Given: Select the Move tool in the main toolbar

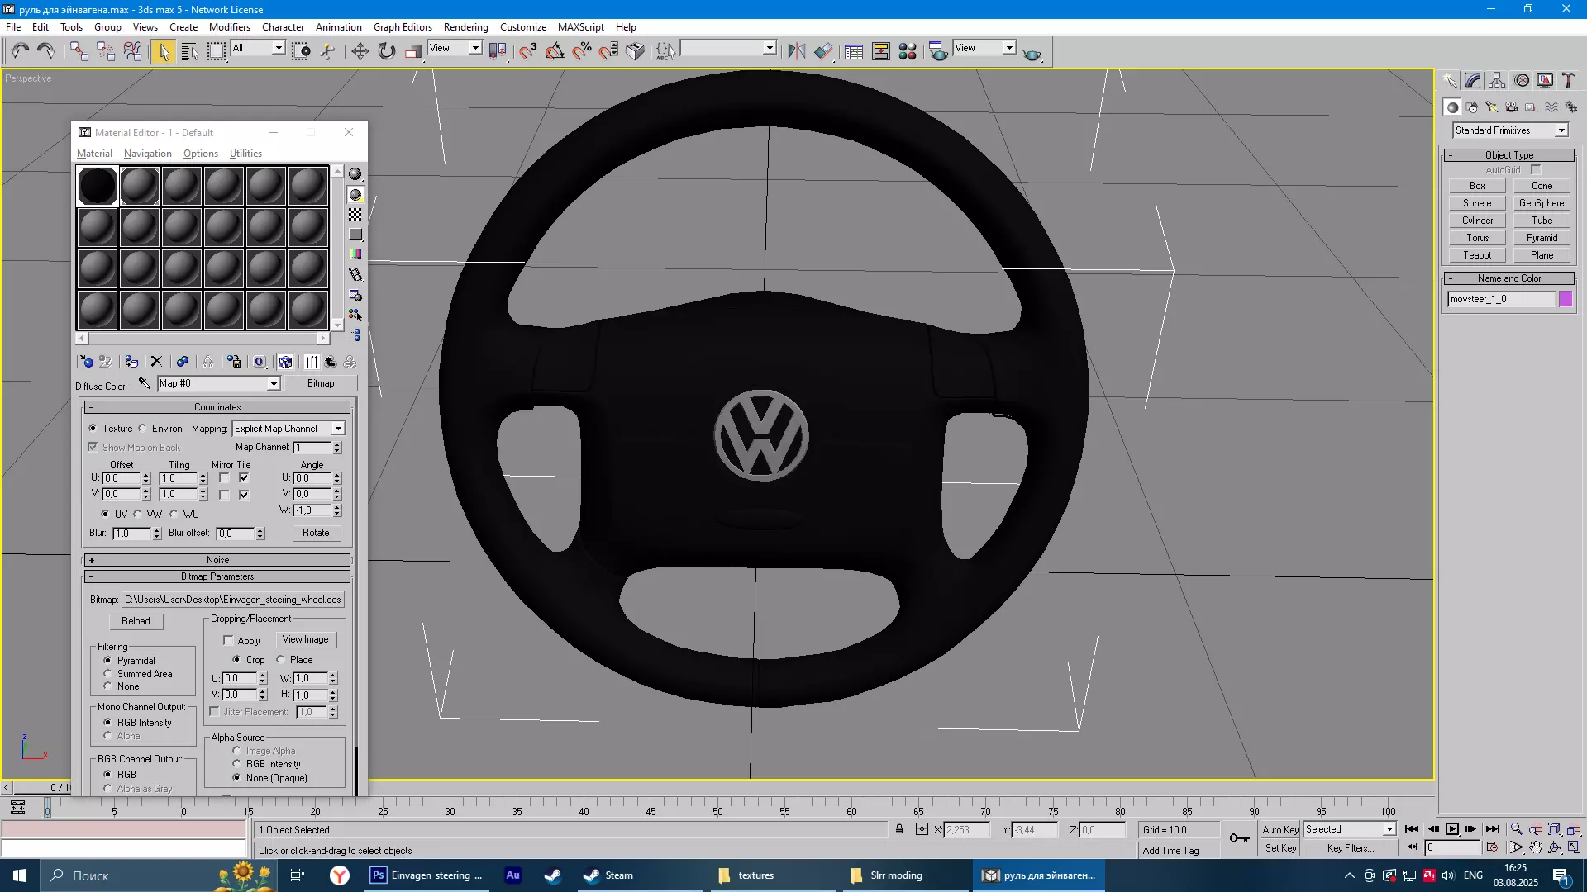Looking at the screenshot, I should (360, 51).
